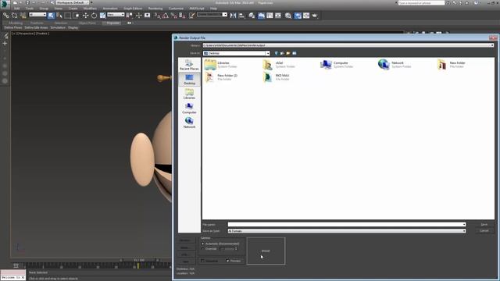This screenshot has width=500, height=281.
Task: Activate the Select Object tool
Action: tap(51, 16)
